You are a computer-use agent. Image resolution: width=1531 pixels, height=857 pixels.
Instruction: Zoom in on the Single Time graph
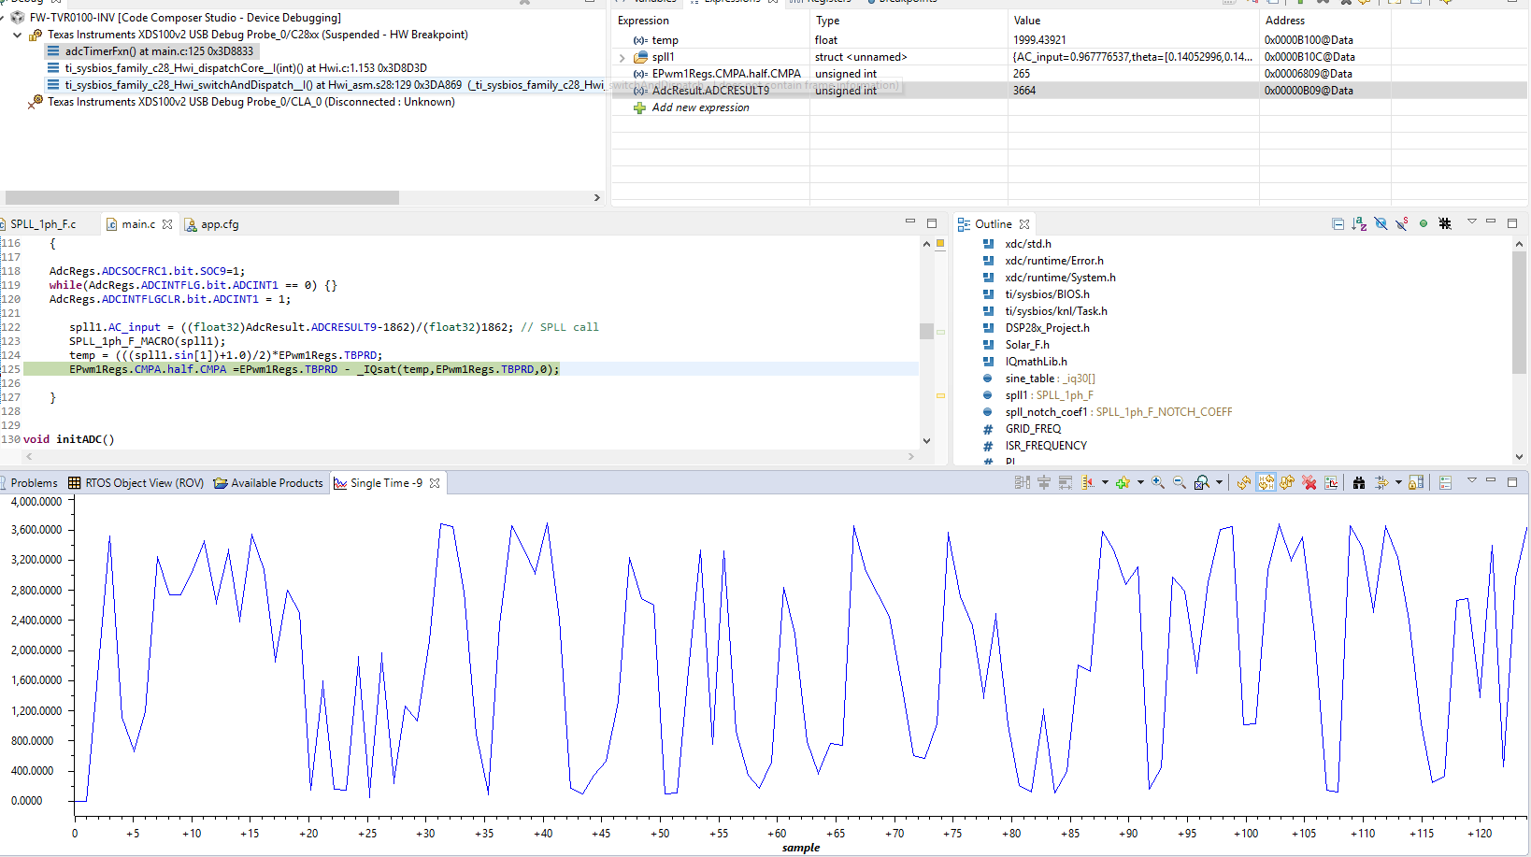click(1158, 483)
